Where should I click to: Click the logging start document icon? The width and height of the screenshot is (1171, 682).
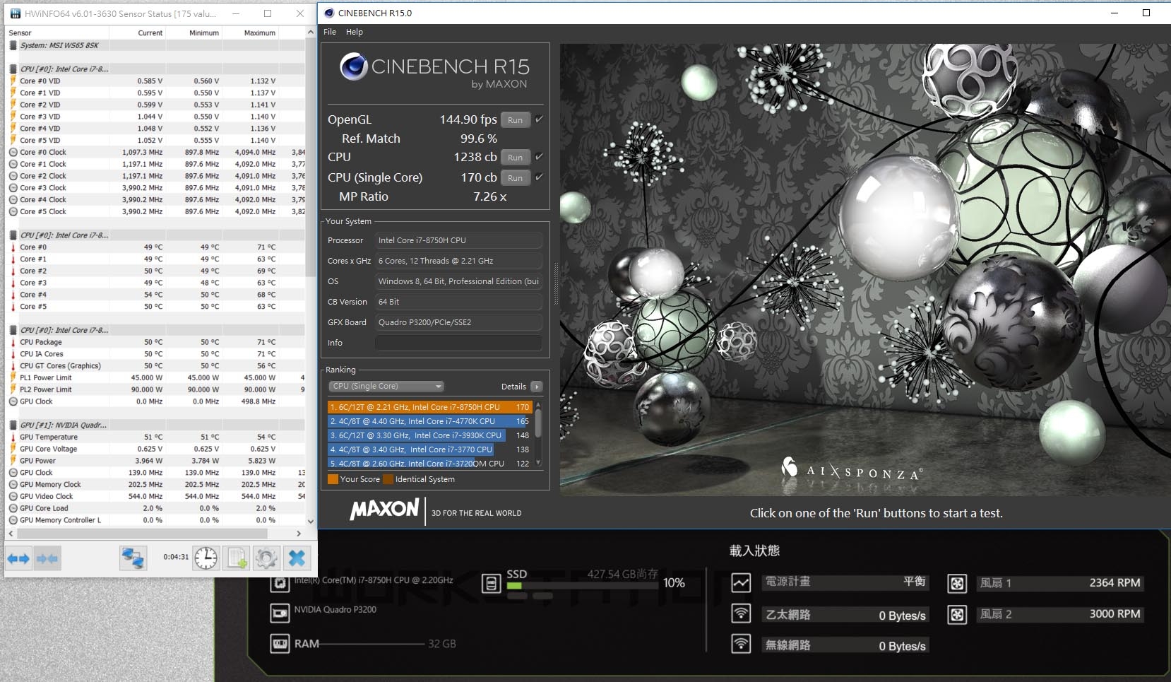pos(237,558)
